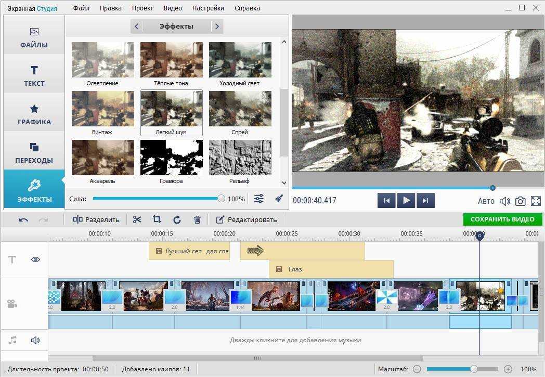The height and width of the screenshot is (377, 545).
Task: Mute the music track speaker
Action: pyautogui.click(x=35, y=340)
